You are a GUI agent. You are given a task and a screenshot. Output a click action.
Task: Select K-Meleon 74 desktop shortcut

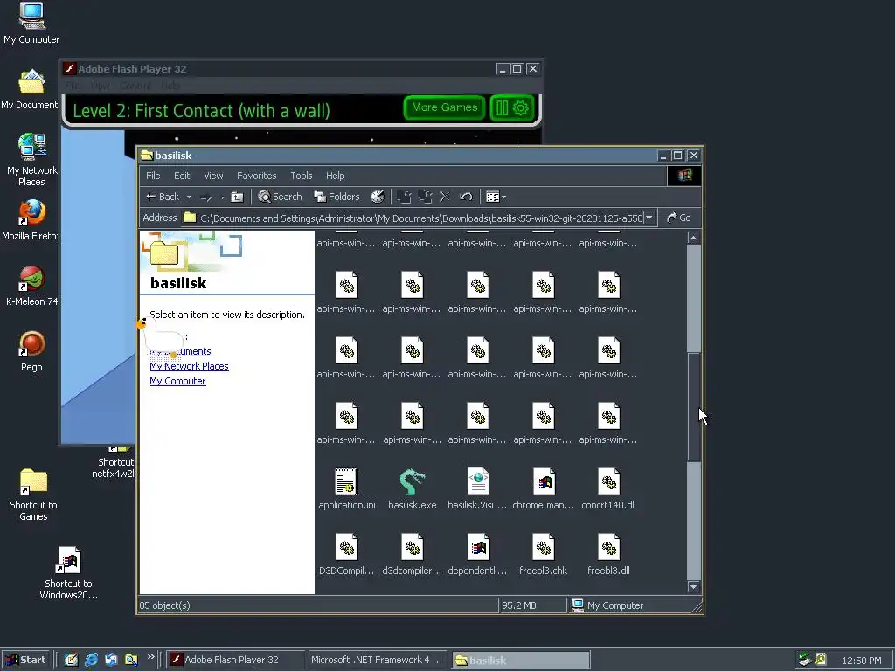click(31, 286)
